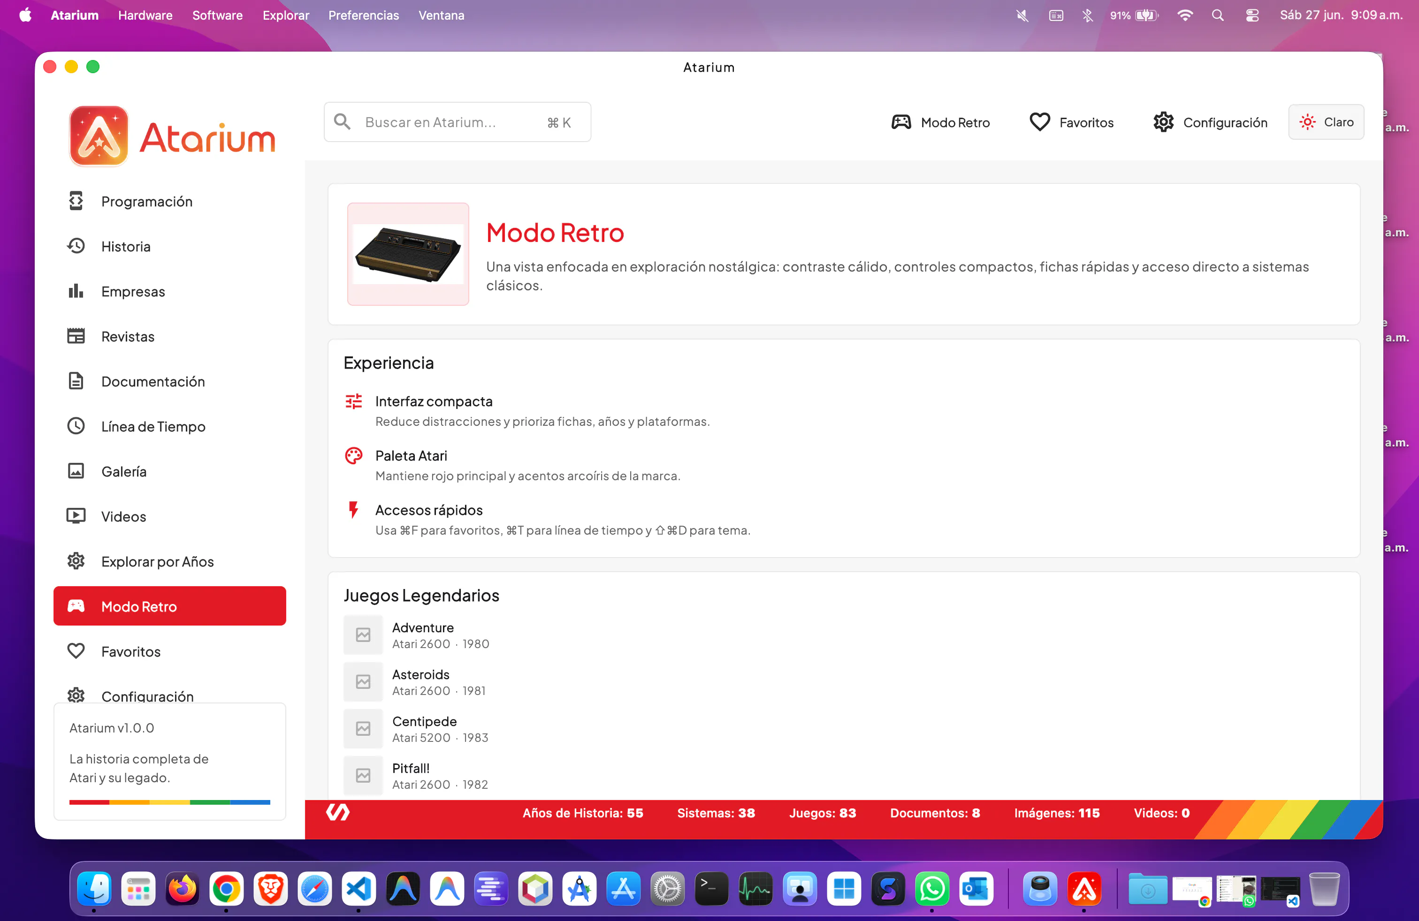Click the Años de Historia: 55 stat
Screen dimensions: 1419x921
tap(582, 813)
